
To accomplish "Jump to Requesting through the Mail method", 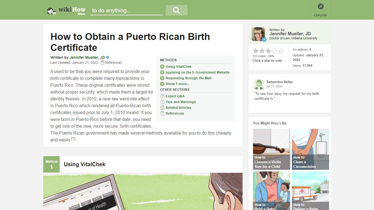I will click(188, 78).
